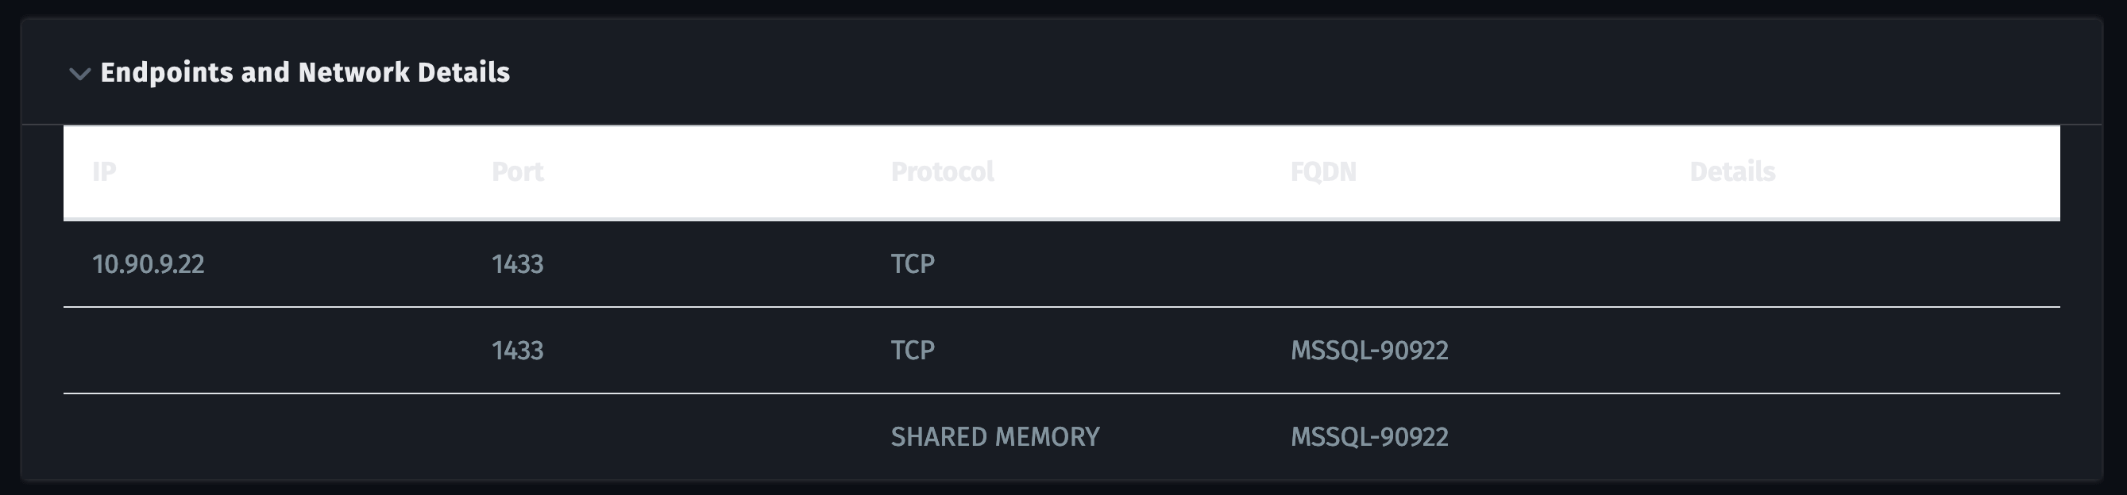This screenshot has width=2127, height=495.
Task: Click port 1433 in the second row
Action: point(519,351)
